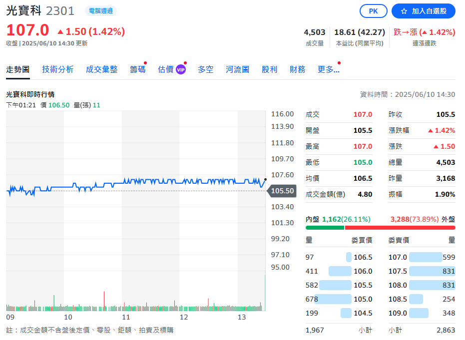The image size is (465, 340).
Task: Click the 11 hour marker on chart axis
Action: (126, 317)
